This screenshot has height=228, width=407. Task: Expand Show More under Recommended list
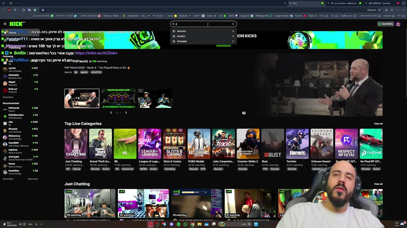pos(8,179)
